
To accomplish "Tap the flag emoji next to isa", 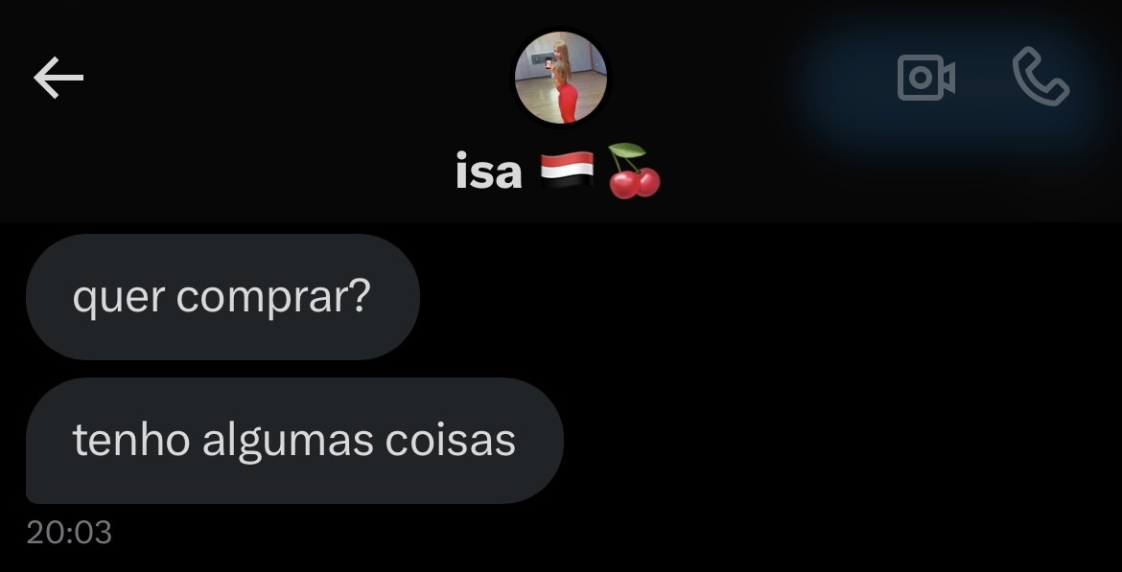I will tap(567, 171).
